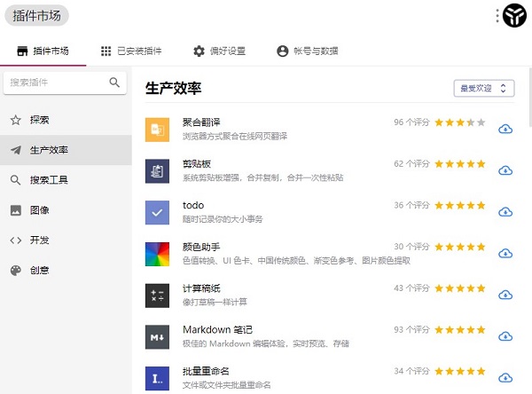Image resolution: width=532 pixels, height=394 pixels.
Task: Open the three-dot more options menu
Action: point(497,15)
